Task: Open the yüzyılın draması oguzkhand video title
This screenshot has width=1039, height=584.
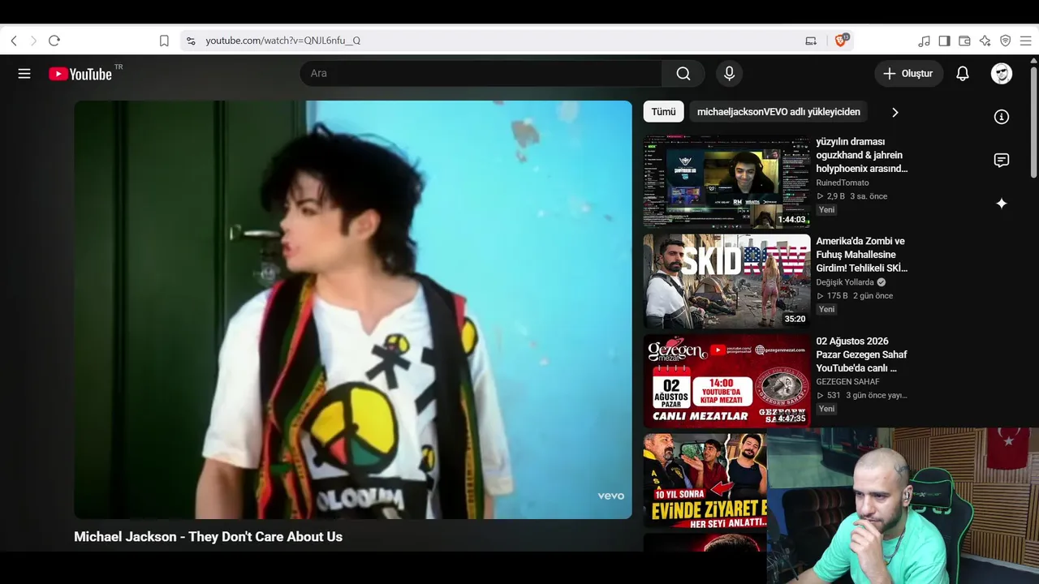Action: coord(862,155)
